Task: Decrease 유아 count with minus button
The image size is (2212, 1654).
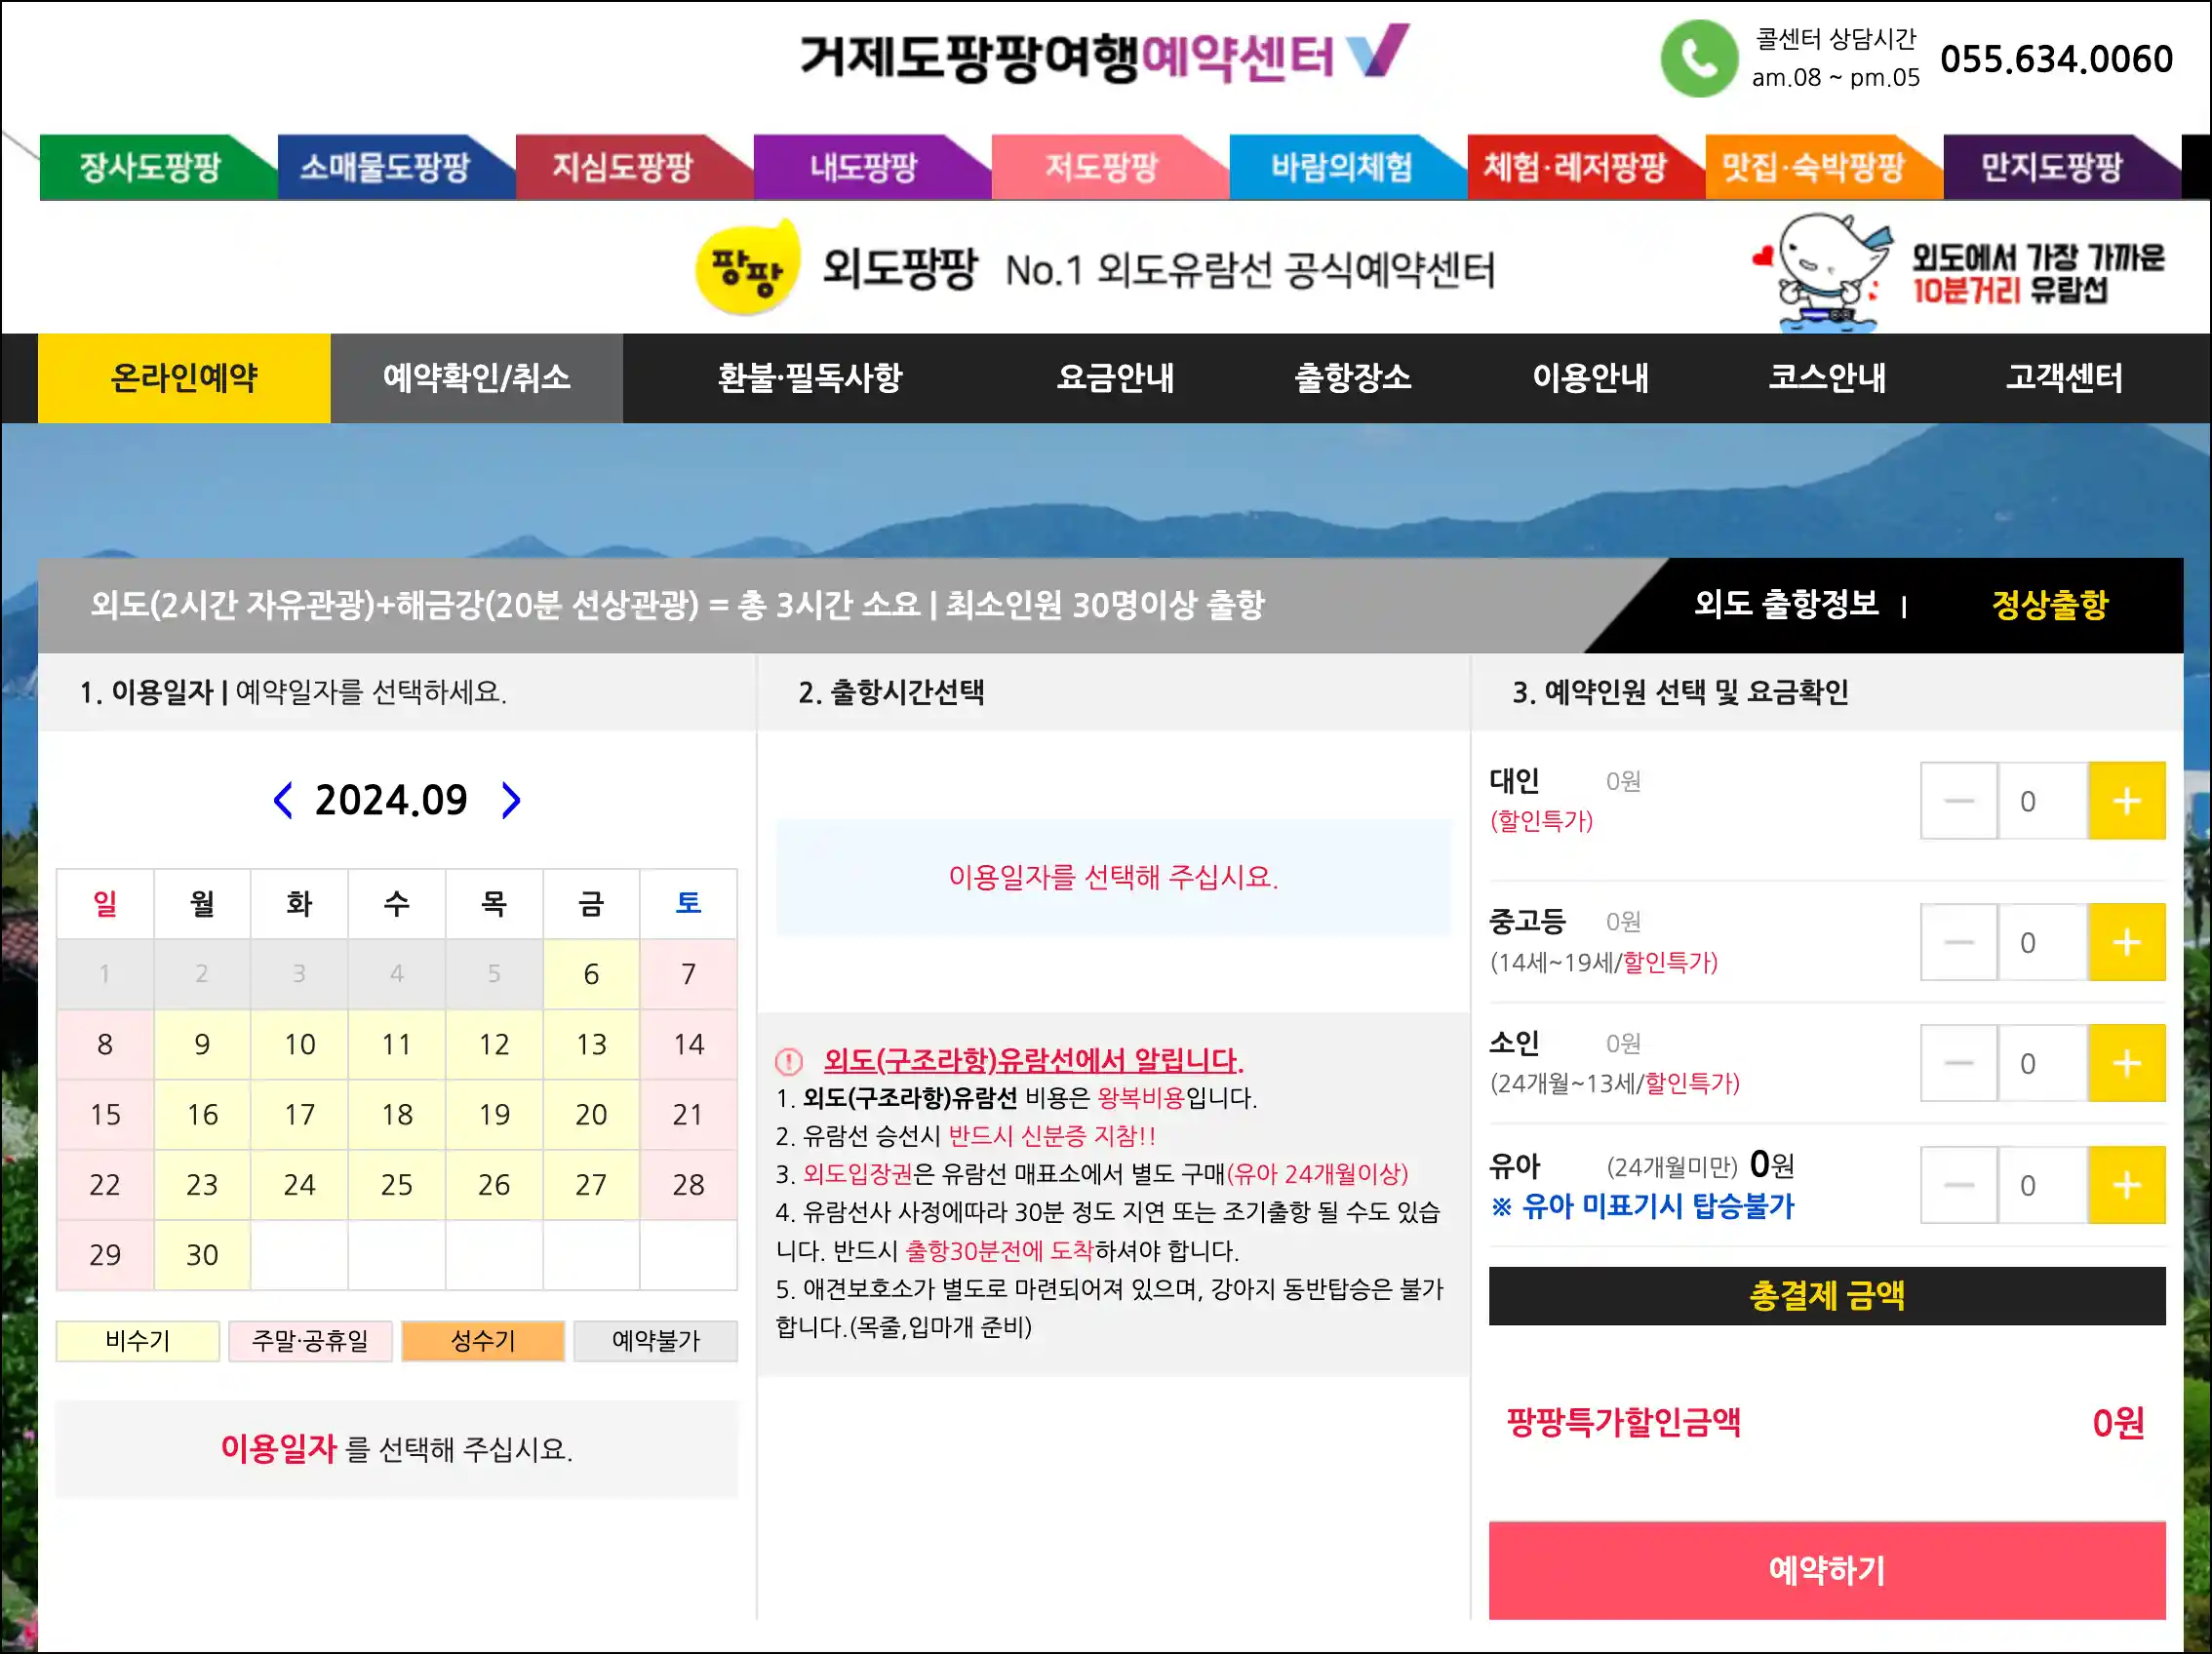Action: [x=1958, y=1185]
